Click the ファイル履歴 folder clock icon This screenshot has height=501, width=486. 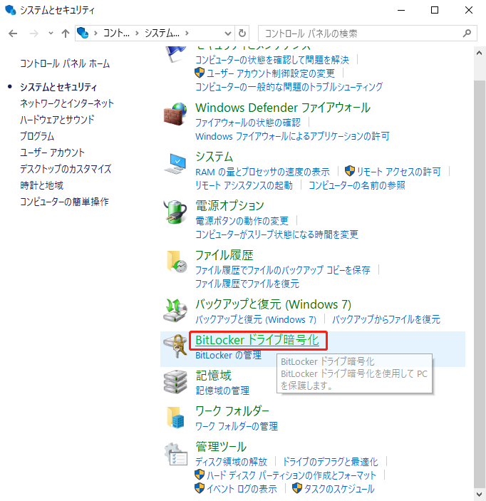tap(177, 262)
